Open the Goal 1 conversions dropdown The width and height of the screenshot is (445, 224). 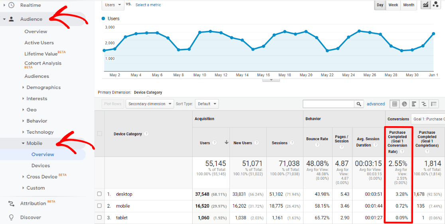tap(428, 119)
